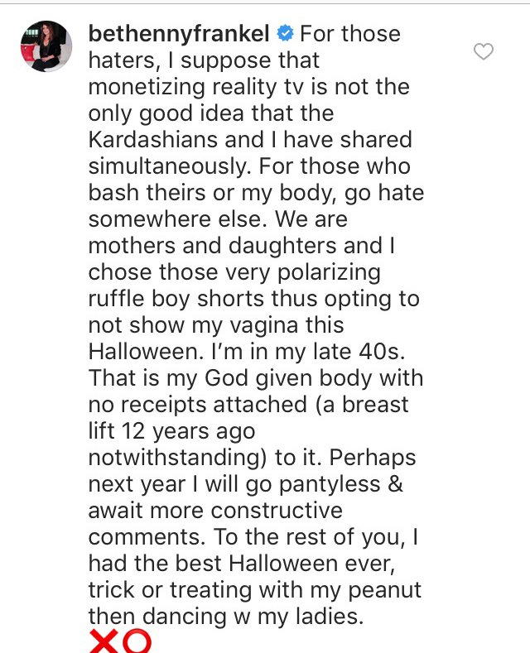Viewport: 530px width, 653px height.
Task: Click the red X emoji
Action: tap(104, 641)
